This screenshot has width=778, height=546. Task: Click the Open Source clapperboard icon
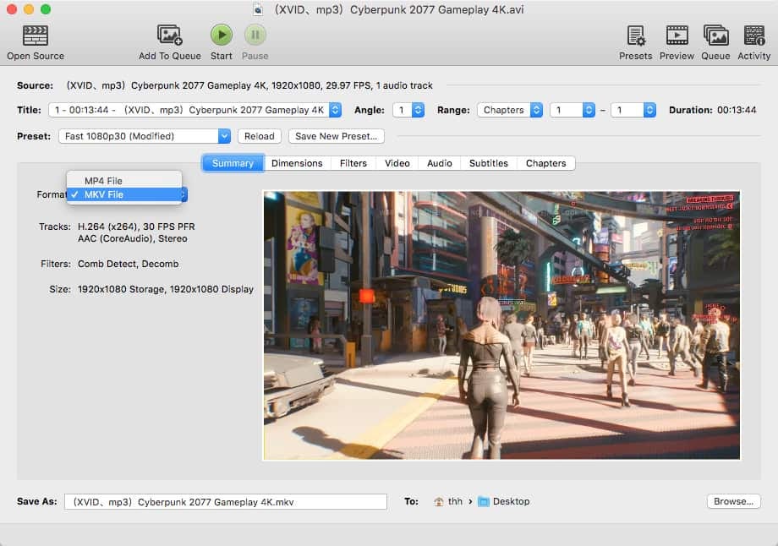click(35, 35)
